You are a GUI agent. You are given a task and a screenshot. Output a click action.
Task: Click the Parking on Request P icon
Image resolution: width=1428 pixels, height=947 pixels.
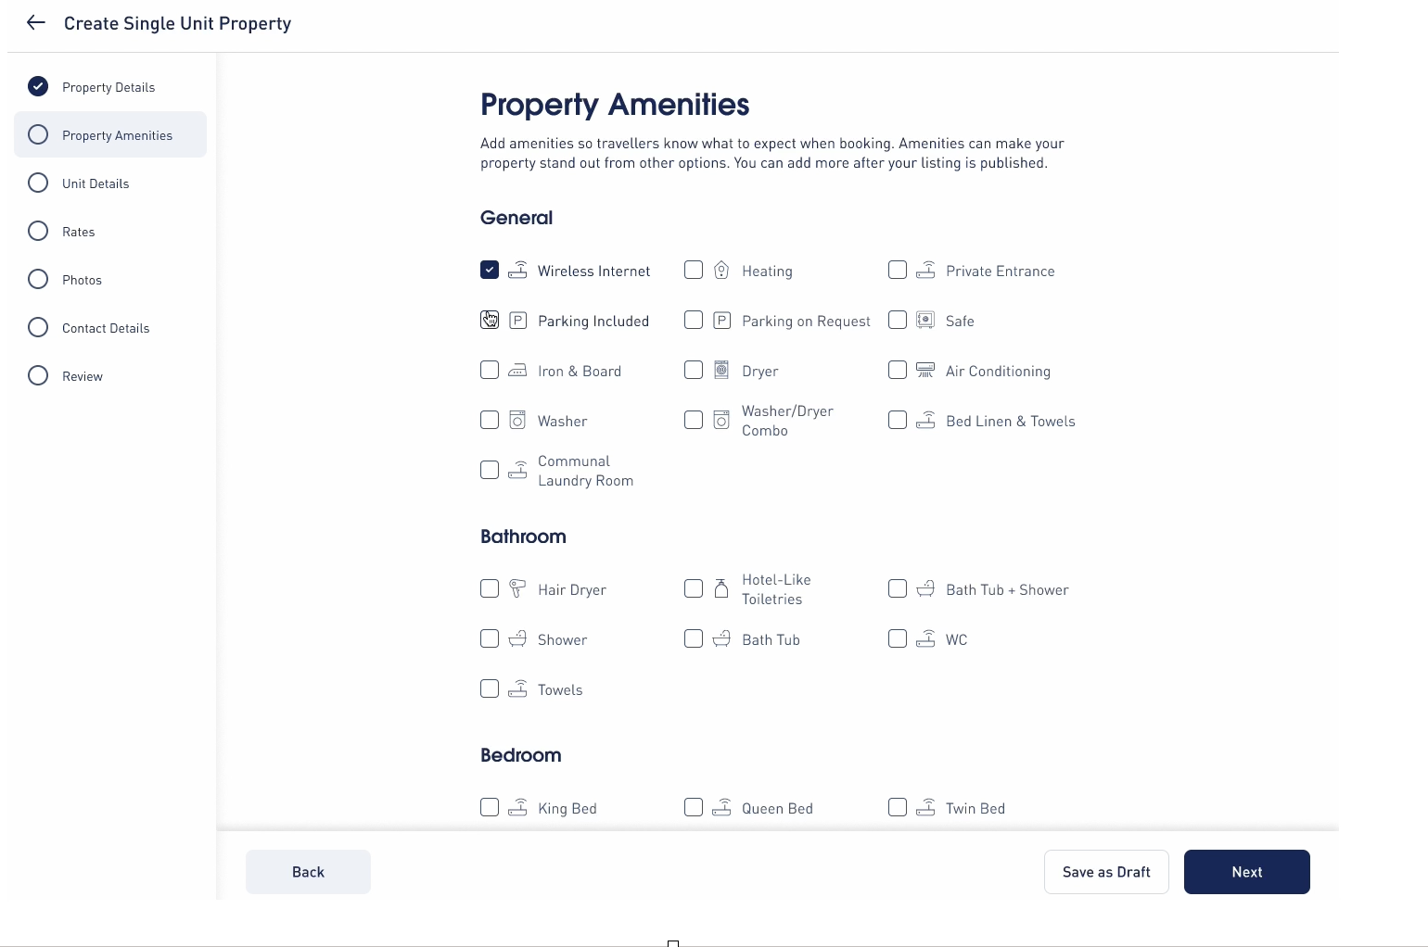721,320
